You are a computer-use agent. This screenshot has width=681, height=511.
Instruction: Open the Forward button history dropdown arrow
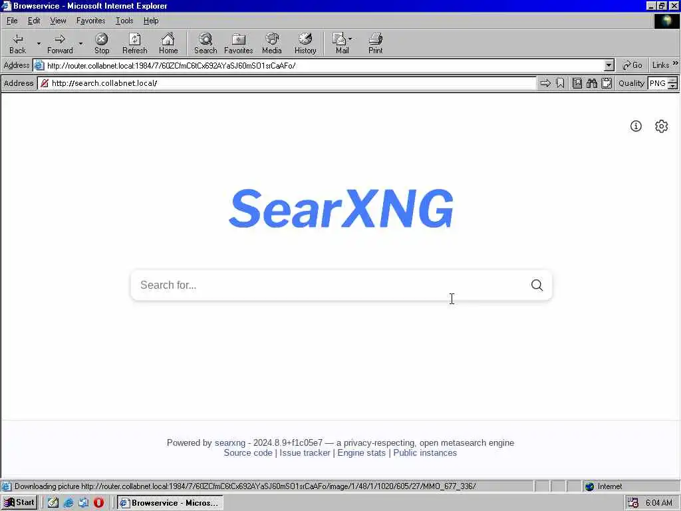80,44
